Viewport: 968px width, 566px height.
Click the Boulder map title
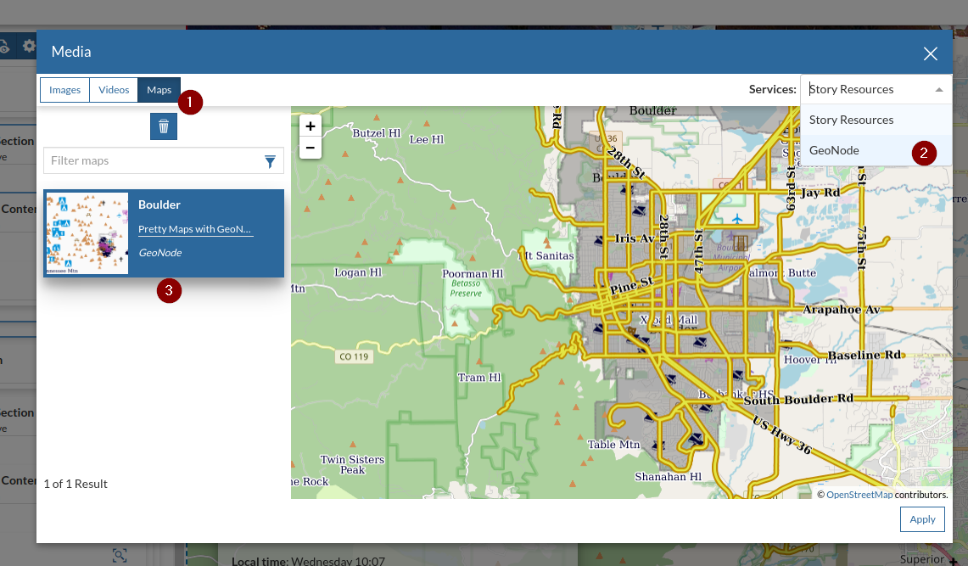coord(159,205)
